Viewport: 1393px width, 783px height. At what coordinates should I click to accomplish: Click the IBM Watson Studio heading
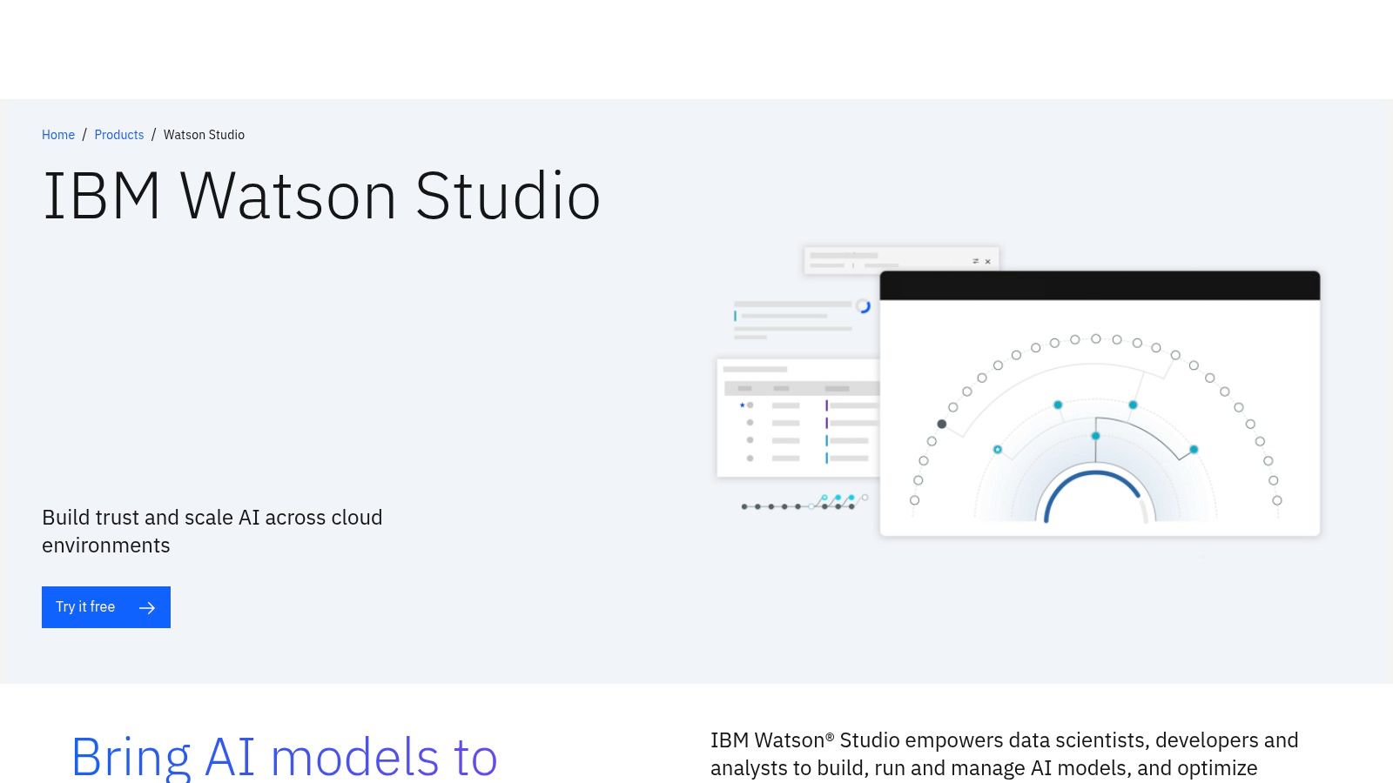pyautogui.click(x=321, y=197)
